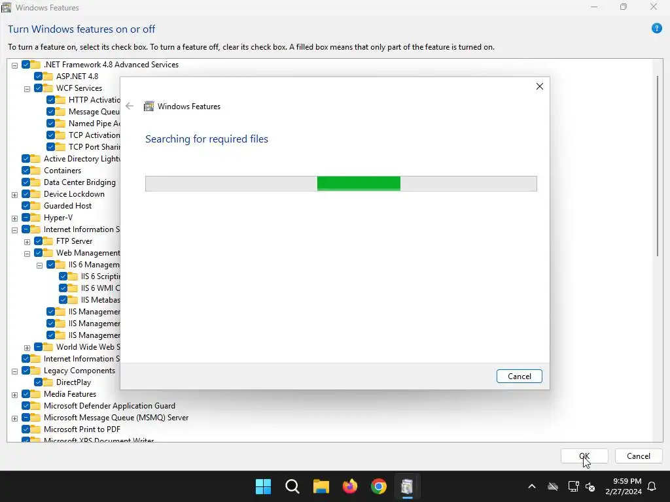Click the Legacy Components folder icon
Screen dimensions: 670x502
(35, 370)
